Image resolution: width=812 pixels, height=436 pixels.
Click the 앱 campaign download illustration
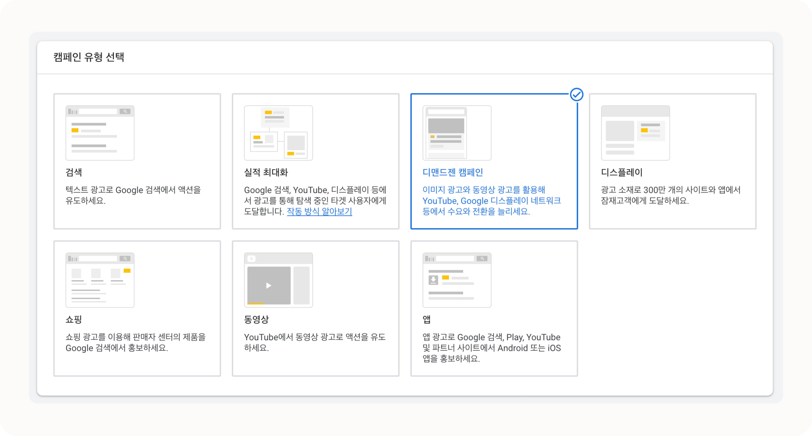coord(457,280)
